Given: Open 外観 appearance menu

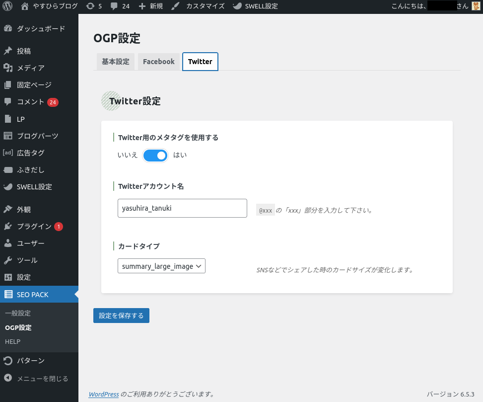Looking at the screenshot, I should pos(24,210).
